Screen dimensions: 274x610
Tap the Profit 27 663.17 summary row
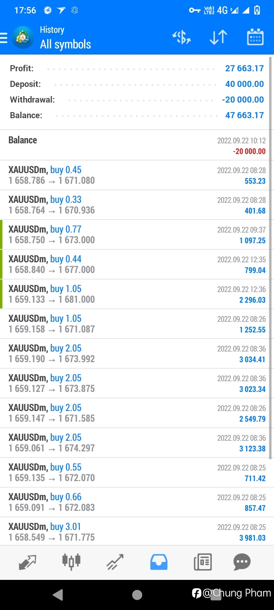[137, 68]
